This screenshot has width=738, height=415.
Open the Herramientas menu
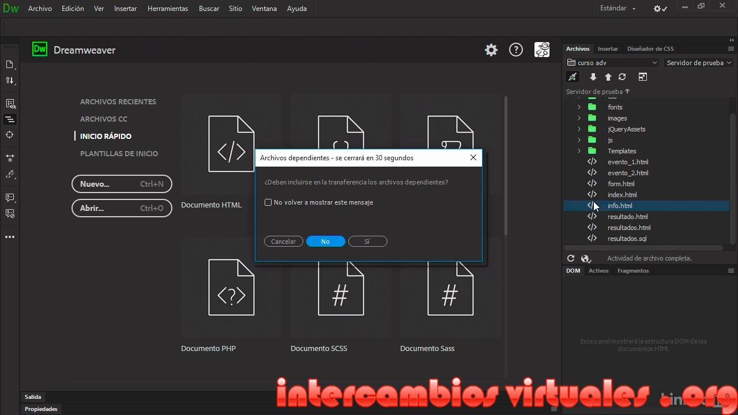(168, 9)
